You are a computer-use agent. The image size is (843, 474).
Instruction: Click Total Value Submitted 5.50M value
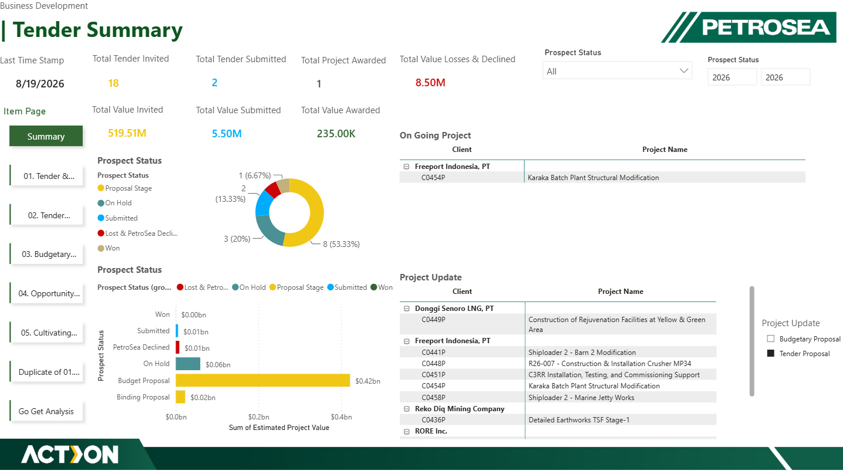[x=227, y=134]
